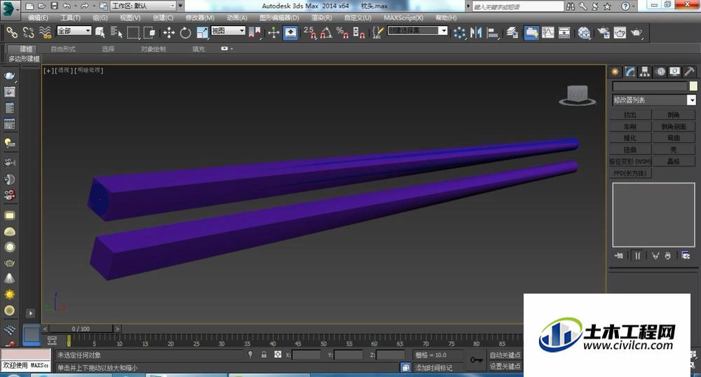Open the 修改器(M) menu
This screenshot has height=377, width=701.
(200, 18)
